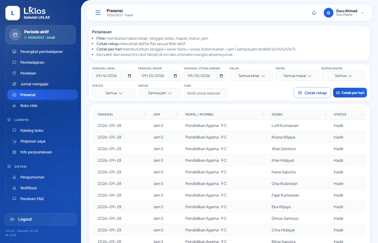The image size is (378, 243).
Task: Focus the Cari search field
Action: pos(205,93)
